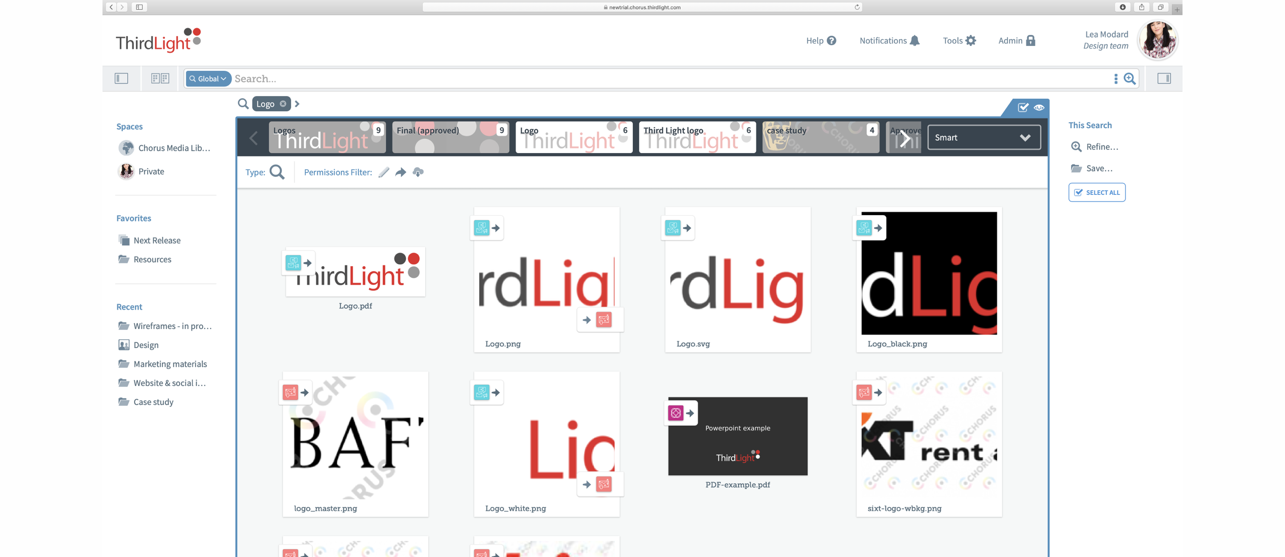Viewport: 1285px width, 557px height.
Task: Open the Smart sort dropdown
Action: pos(984,137)
